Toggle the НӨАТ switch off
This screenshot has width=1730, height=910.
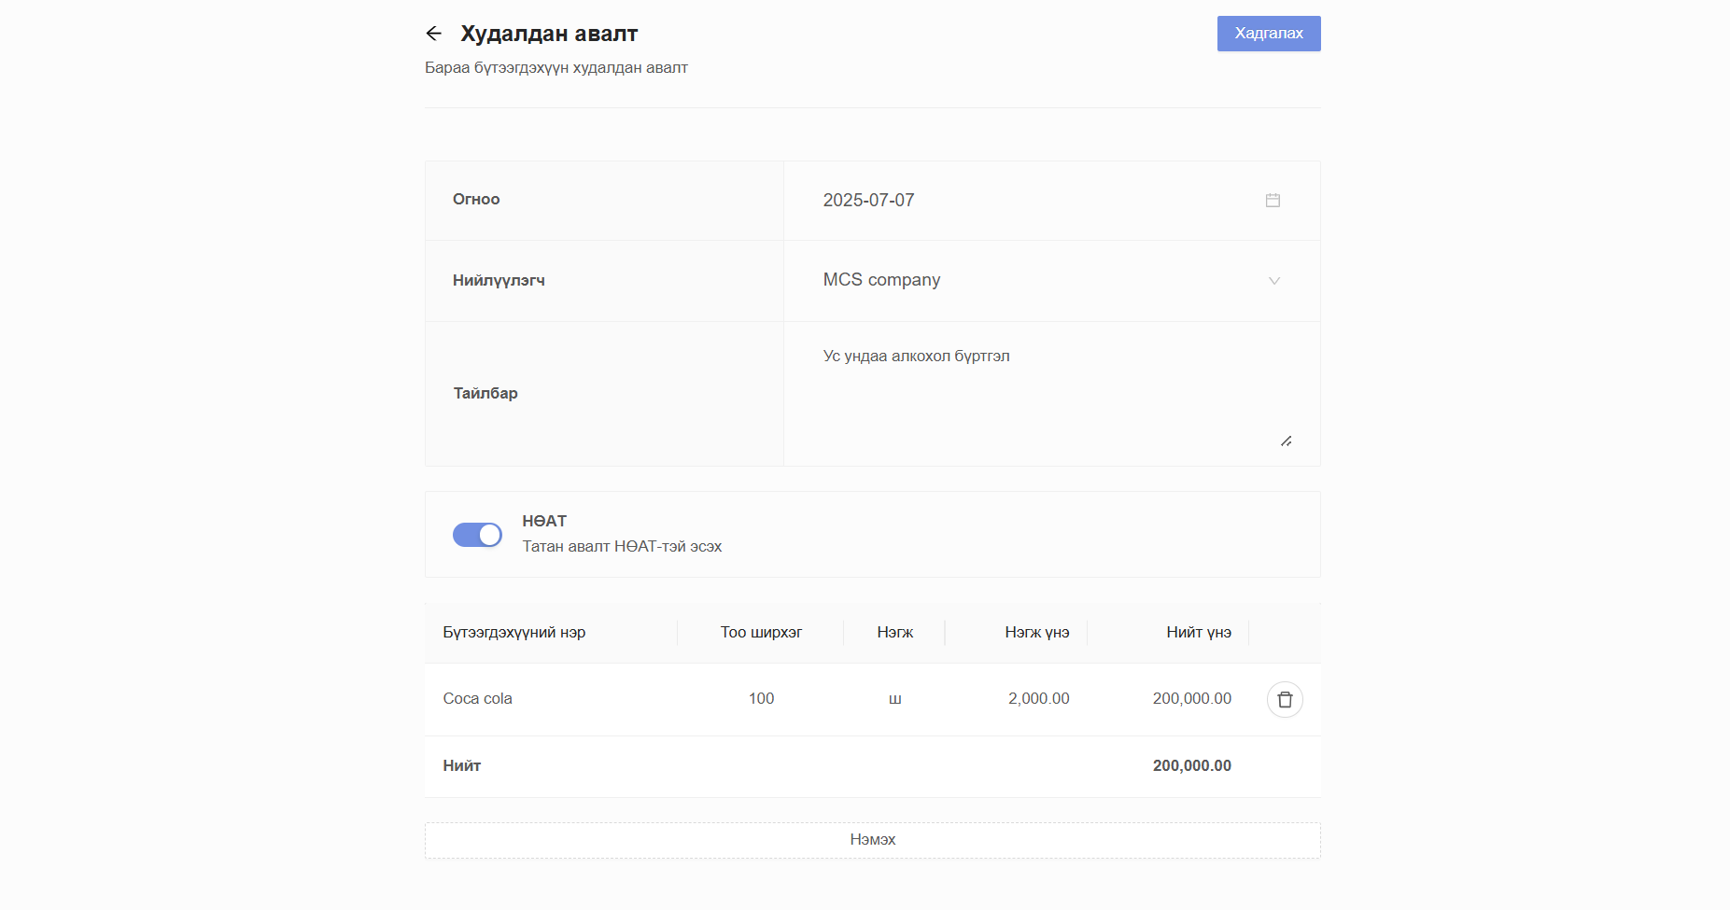point(477,535)
